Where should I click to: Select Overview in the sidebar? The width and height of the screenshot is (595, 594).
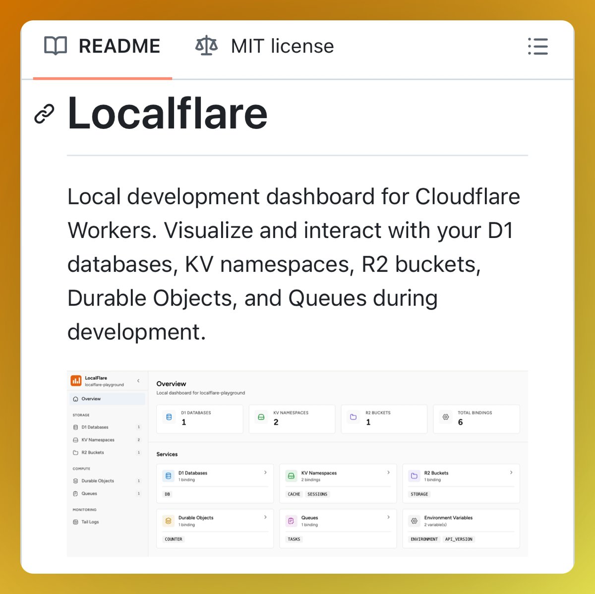click(x=107, y=399)
